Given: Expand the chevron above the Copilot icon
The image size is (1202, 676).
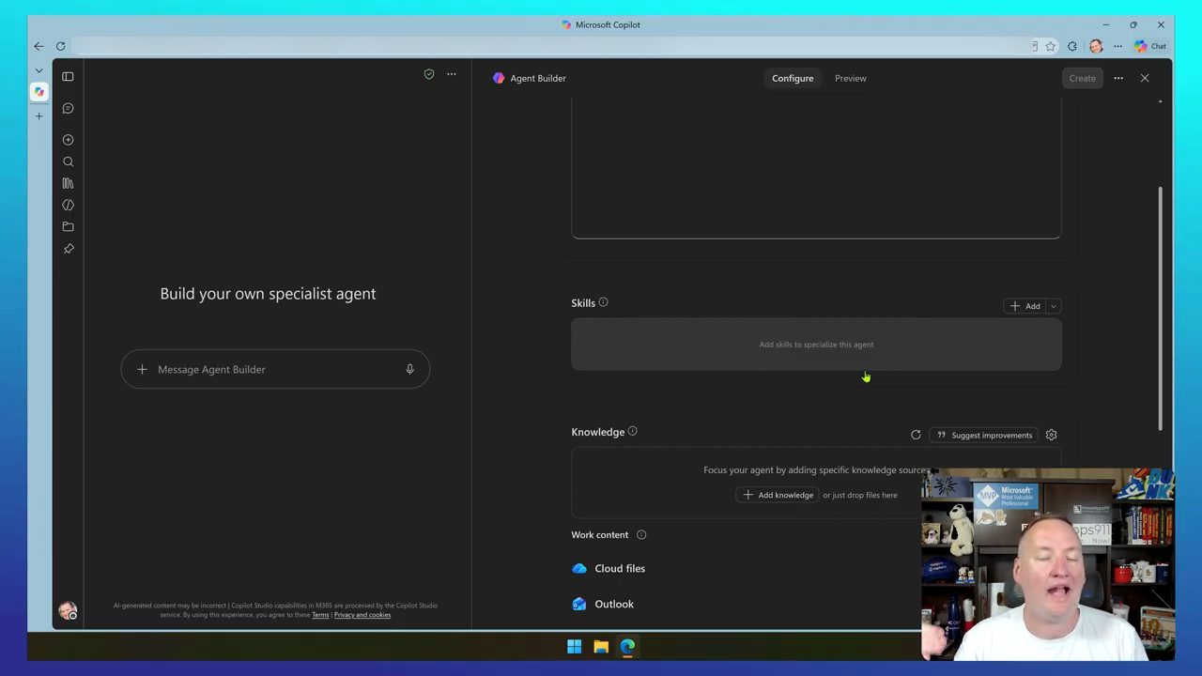Looking at the screenshot, I should click(39, 70).
